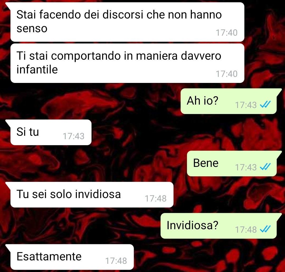
Task: Click the 17:43 timestamp on 'Si tu'
Action: click(x=73, y=136)
